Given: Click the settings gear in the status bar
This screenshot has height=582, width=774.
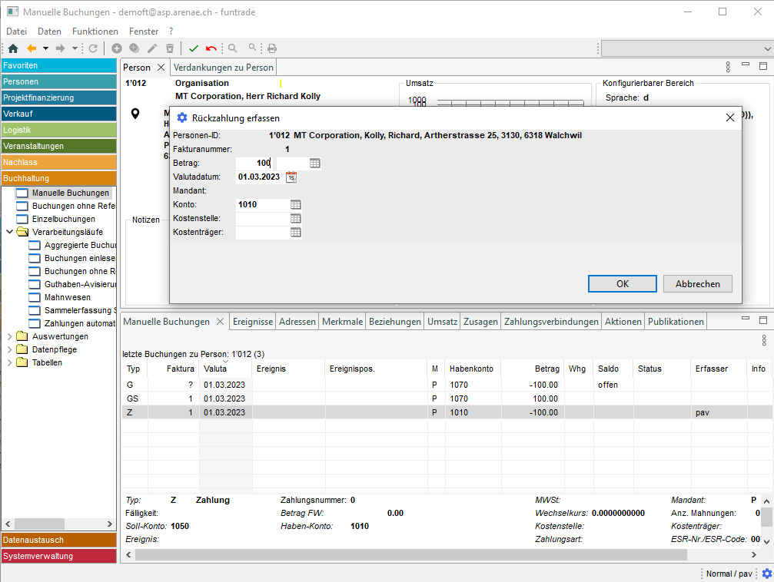Looking at the screenshot, I should 766,574.
